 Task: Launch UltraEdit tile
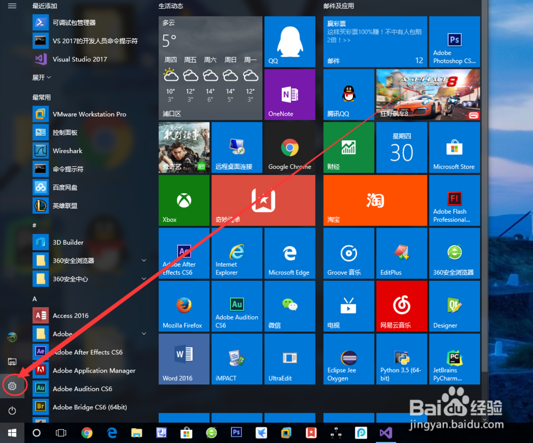tap(289, 359)
